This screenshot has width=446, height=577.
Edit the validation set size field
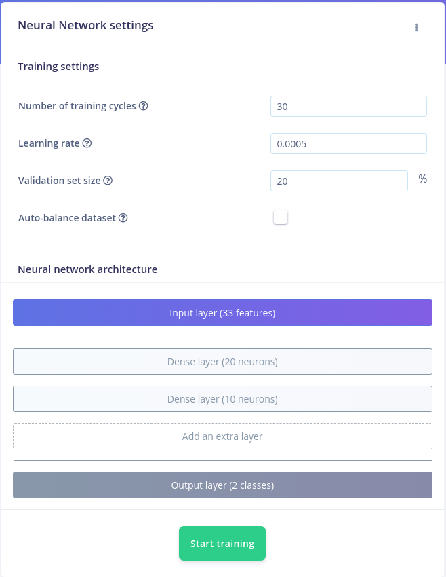(x=339, y=181)
